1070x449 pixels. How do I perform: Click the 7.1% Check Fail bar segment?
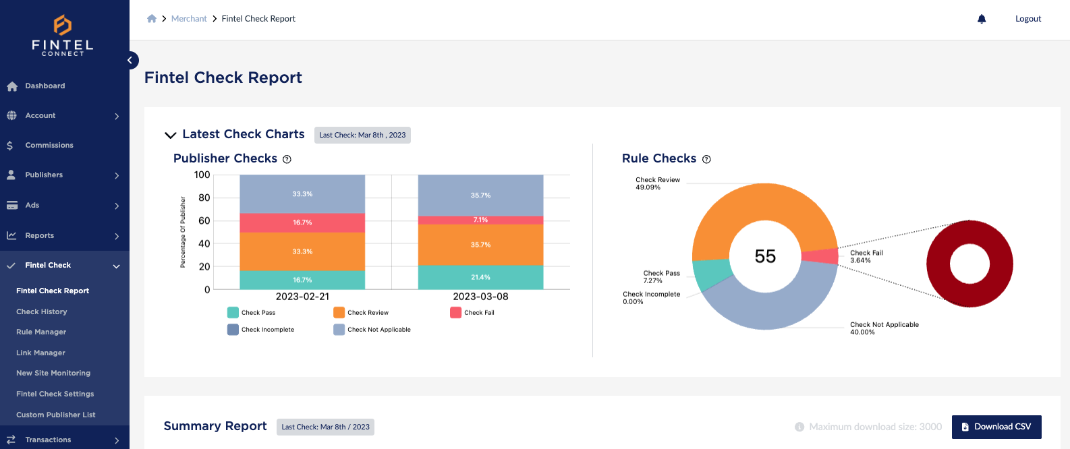click(x=480, y=220)
